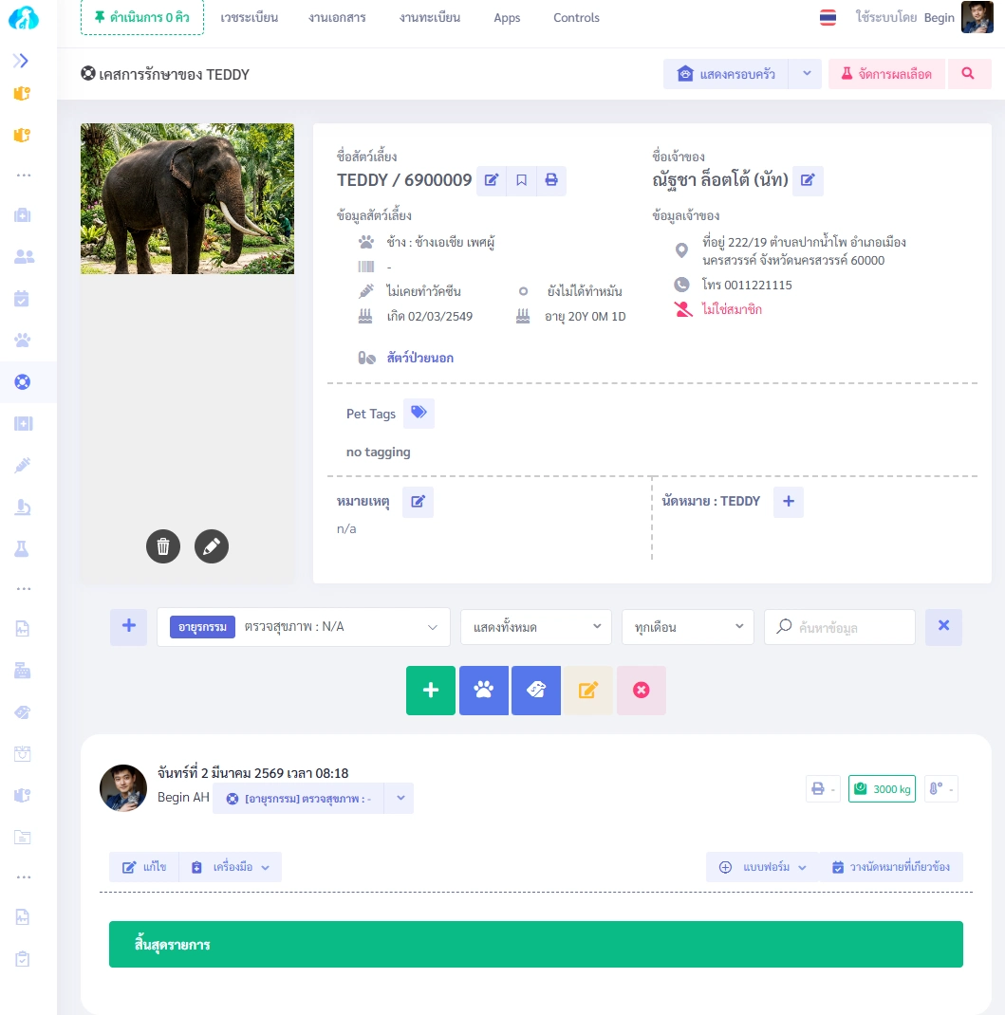This screenshot has width=1005, height=1015.
Task: Print TEDDY pet record with printer icon
Action: [551, 180]
